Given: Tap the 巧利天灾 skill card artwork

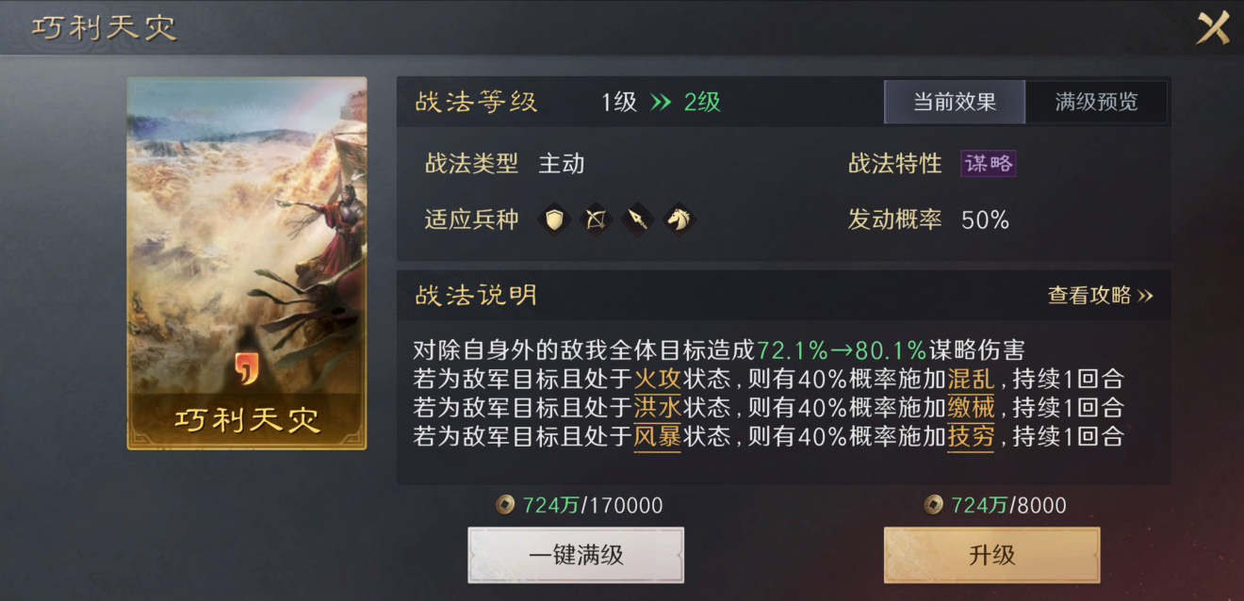Looking at the screenshot, I should pos(247,263).
